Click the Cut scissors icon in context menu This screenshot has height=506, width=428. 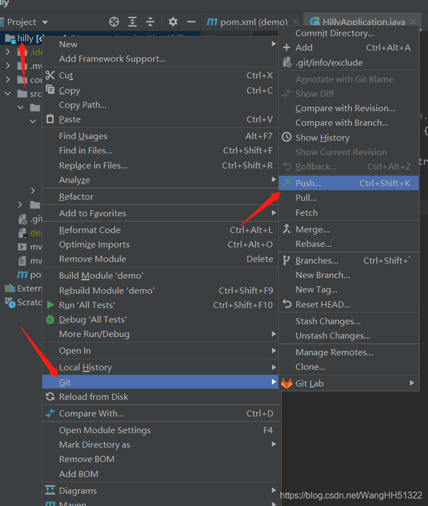click(50, 75)
